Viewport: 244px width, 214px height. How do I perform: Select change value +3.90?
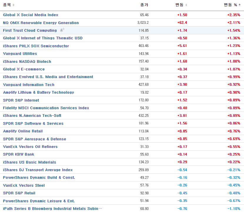pos(182,85)
